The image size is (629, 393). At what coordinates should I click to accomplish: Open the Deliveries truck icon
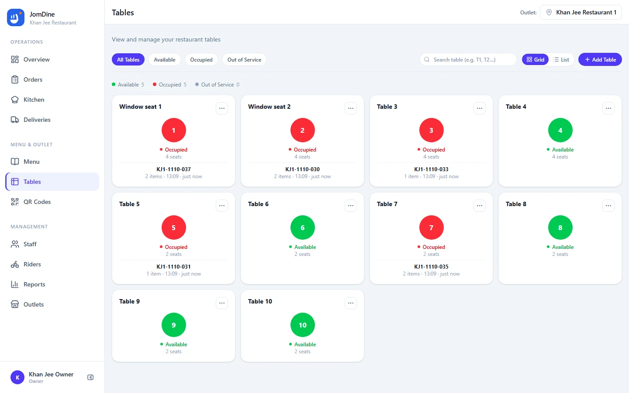click(15, 120)
